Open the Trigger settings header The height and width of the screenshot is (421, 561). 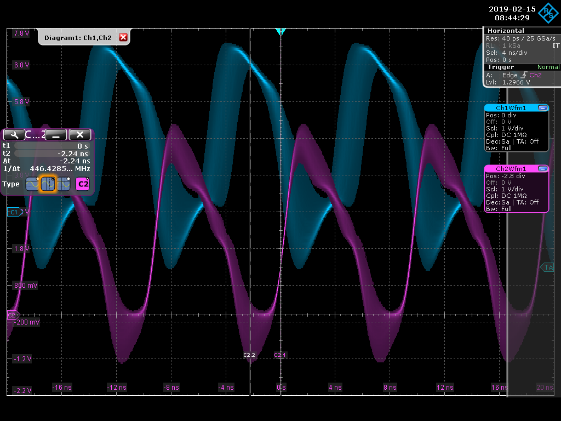(501, 67)
